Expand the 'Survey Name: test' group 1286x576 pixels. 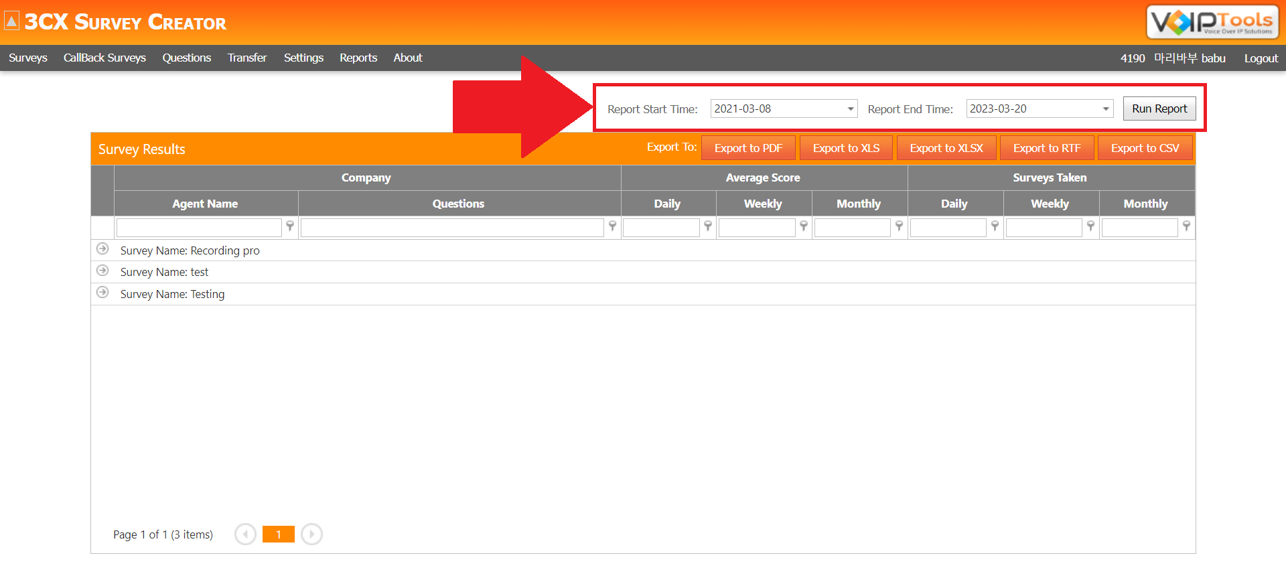tap(102, 271)
